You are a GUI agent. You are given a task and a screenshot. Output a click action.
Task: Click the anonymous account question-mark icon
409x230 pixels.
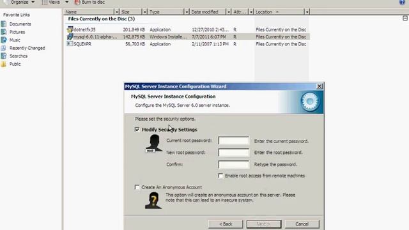(x=153, y=200)
